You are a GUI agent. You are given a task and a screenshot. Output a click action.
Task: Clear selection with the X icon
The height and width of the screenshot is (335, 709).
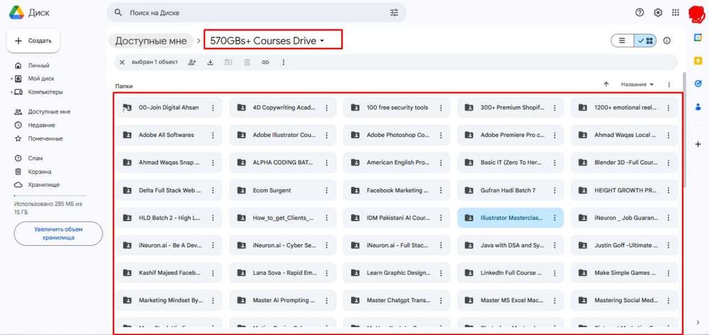(x=122, y=62)
